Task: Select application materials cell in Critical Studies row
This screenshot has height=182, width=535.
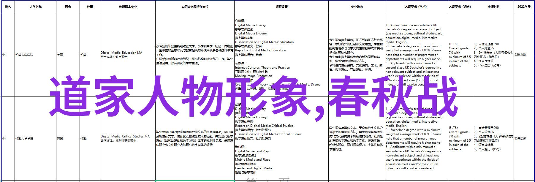Action: coord(493,138)
